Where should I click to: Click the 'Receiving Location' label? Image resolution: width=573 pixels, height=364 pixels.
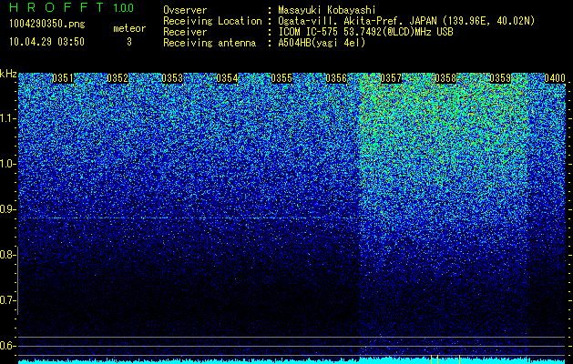tap(212, 21)
